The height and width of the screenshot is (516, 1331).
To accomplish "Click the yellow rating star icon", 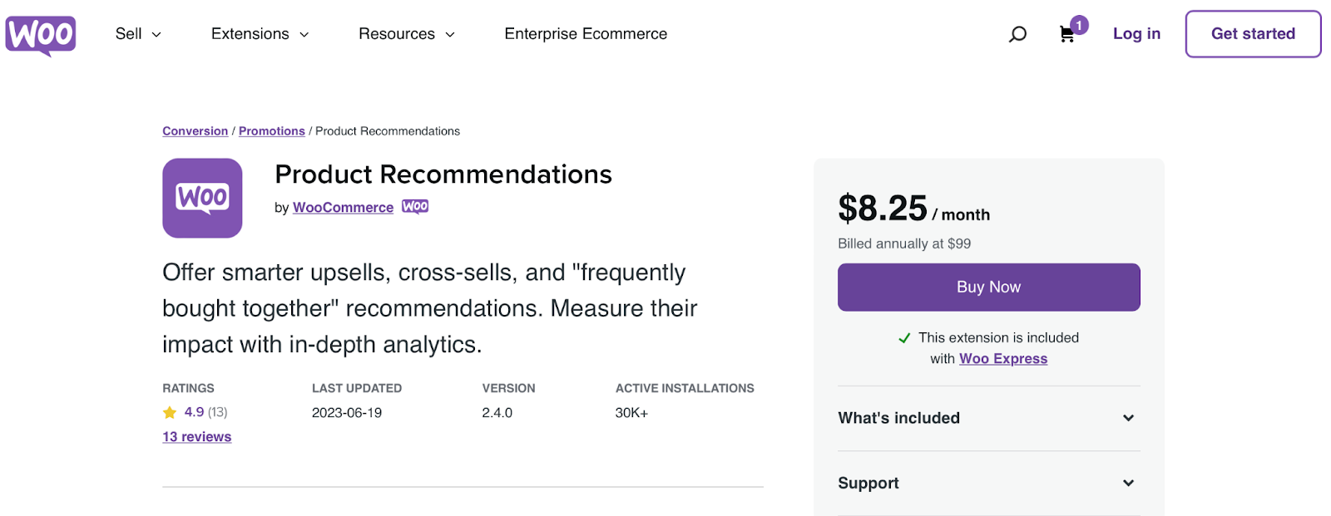I will coord(170,412).
